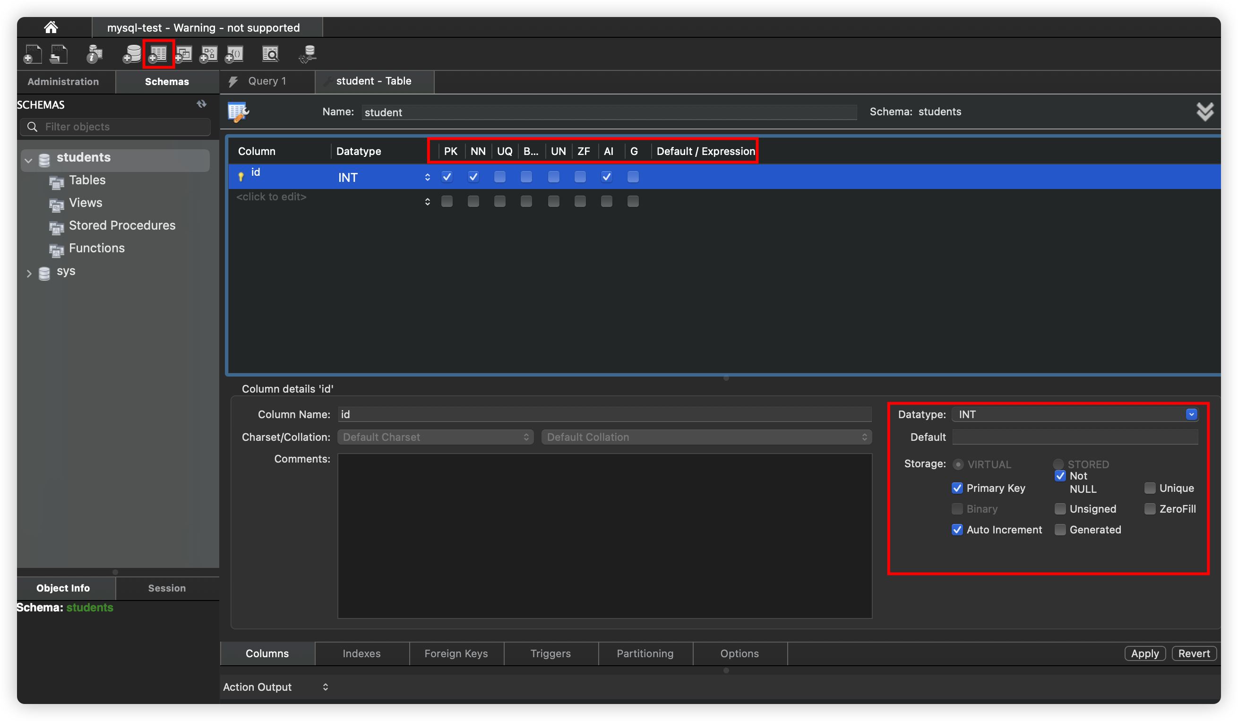1238x721 pixels.
Task: Switch to the Indexes tab
Action: click(361, 654)
